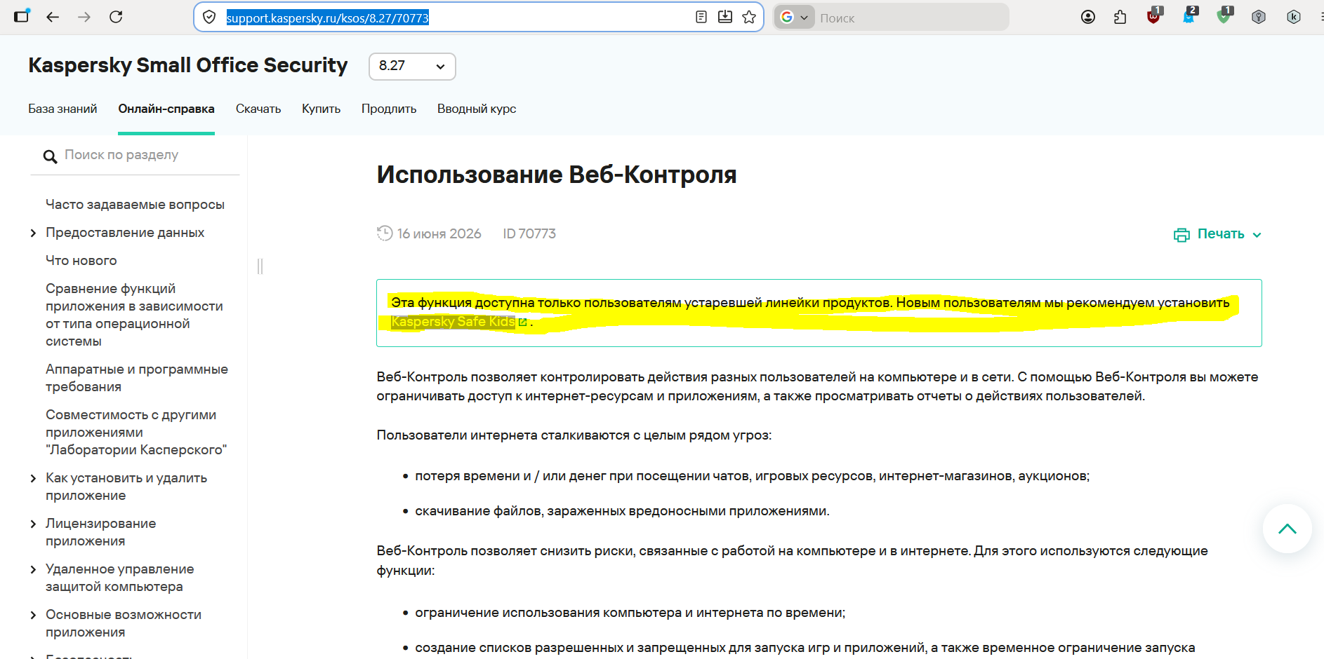Expand Основные возможности приложения
The width and height of the screenshot is (1324, 659).
(x=33, y=615)
